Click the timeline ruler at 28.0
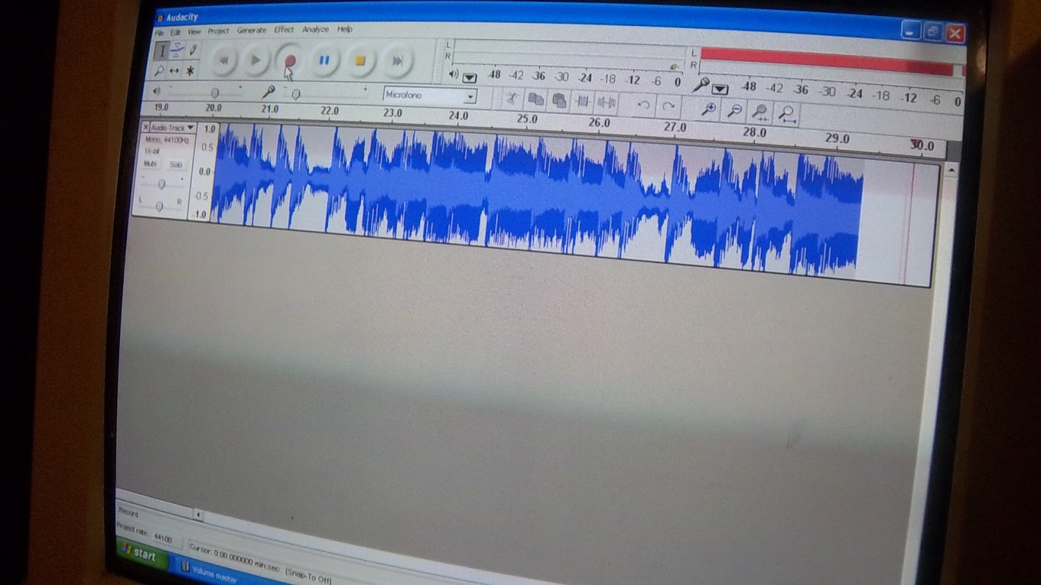 tap(755, 132)
